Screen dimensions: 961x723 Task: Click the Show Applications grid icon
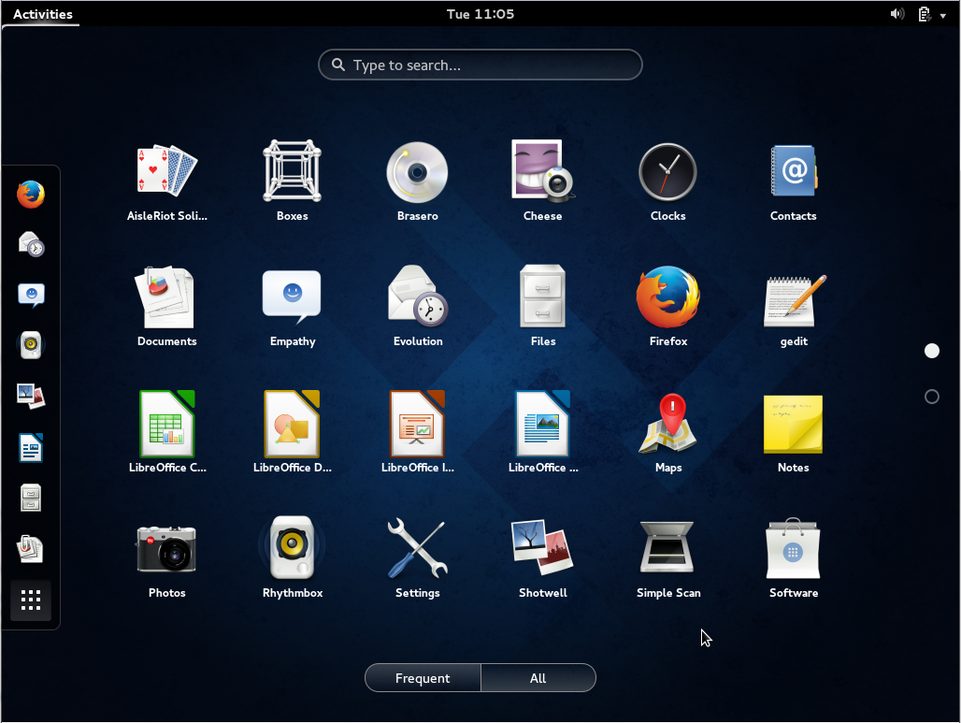point(31,600)
